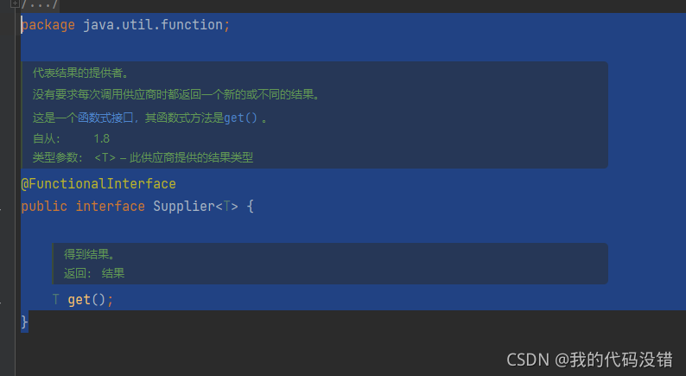Click the 得到结果 method doc line
The width and height of the screenshot is (686, 376).
90,254
